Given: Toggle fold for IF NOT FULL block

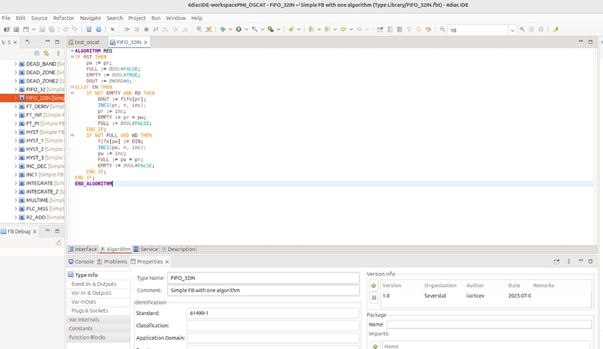Looking at the screenshot, I should pyautogui.click(x=73, y=135).
